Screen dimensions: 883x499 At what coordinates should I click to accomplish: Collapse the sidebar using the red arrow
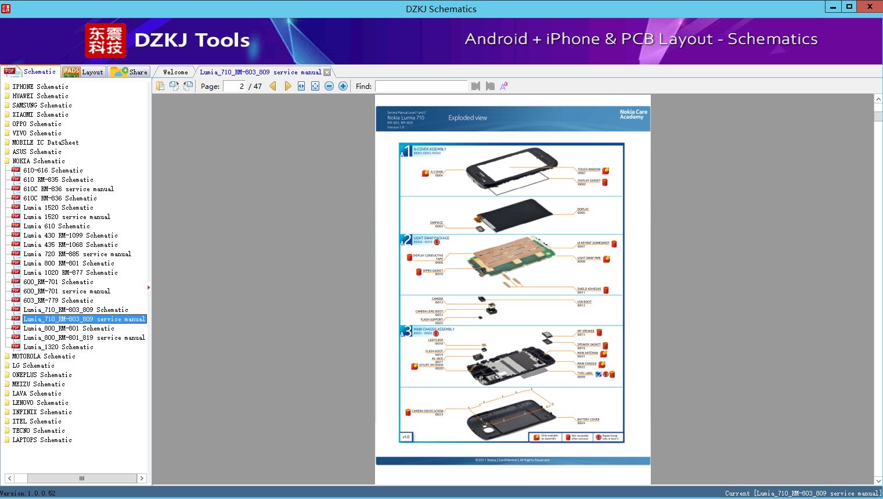(149, 288)
